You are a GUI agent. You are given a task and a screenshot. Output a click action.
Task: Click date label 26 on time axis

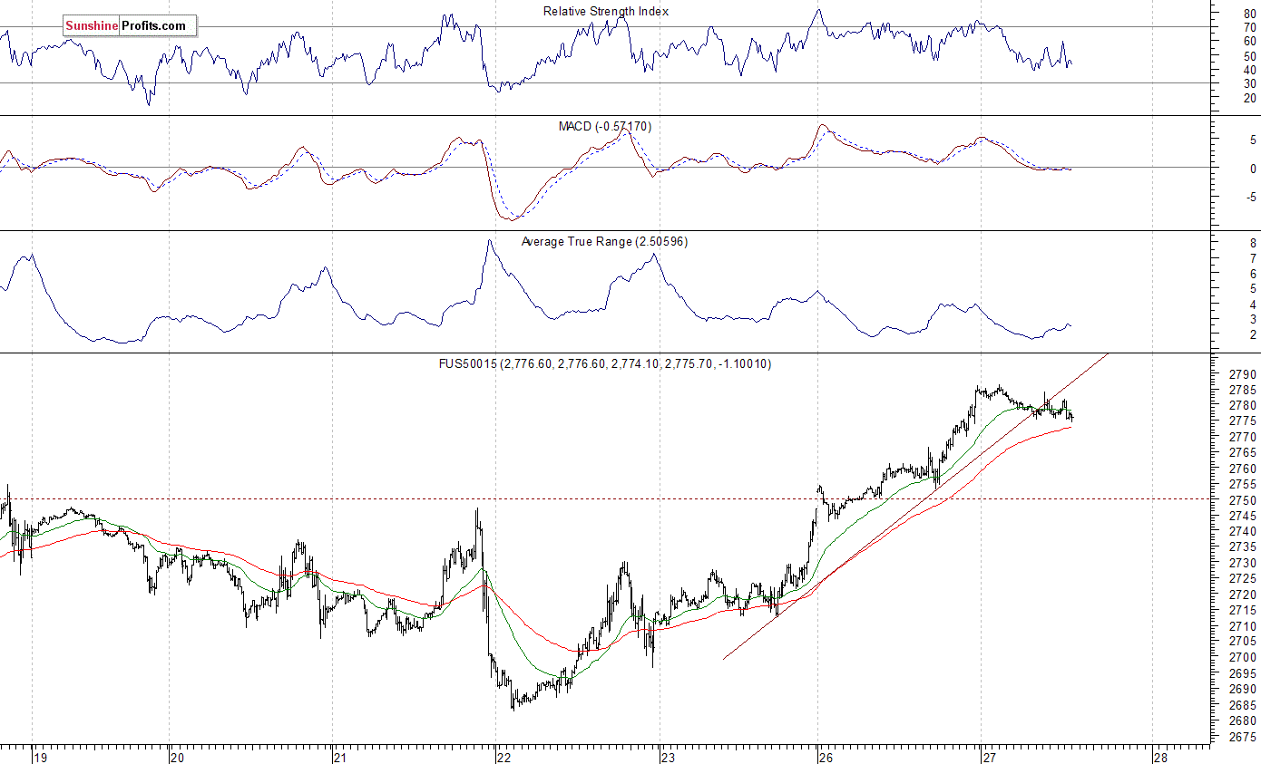click(825, 757)
